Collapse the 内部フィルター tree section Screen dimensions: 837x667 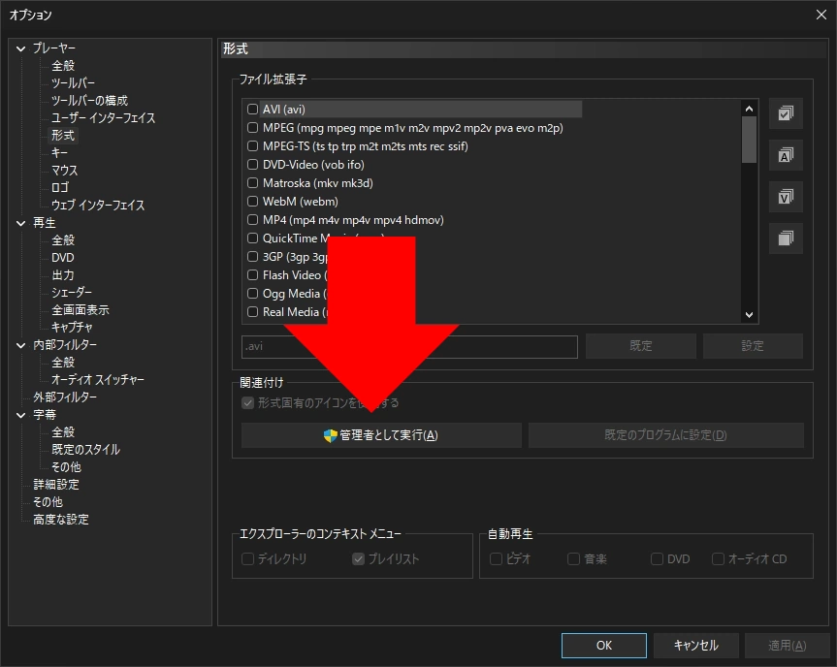pyautogui.click(x=20, y=345)
